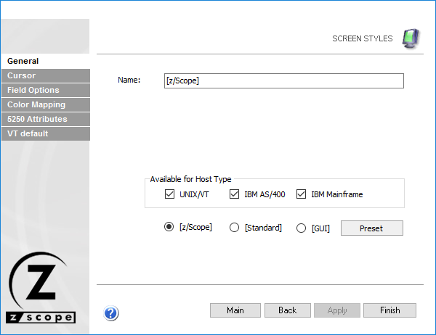Open the 5250 Attributes section
This screenshot has height=335, width=436.
(46, 119)
